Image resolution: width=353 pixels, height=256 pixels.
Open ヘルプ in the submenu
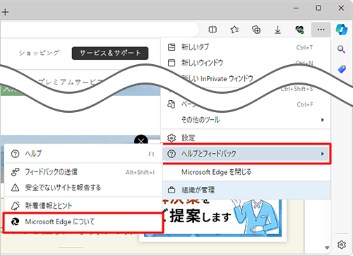pos(83,154)
